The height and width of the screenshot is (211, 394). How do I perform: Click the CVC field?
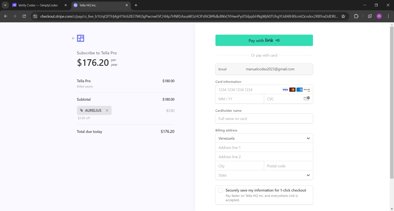[288, 99]
